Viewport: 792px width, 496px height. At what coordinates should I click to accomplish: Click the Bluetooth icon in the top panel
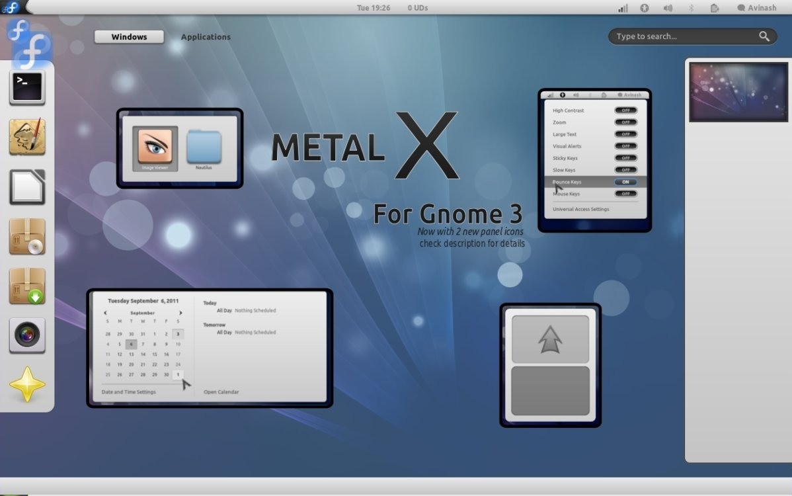692,7
